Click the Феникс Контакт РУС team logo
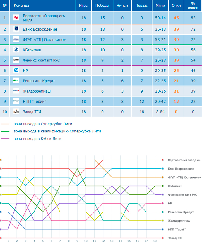Viewport: 202px width, 245px height. pyautogui.click(x=16, y=60)
